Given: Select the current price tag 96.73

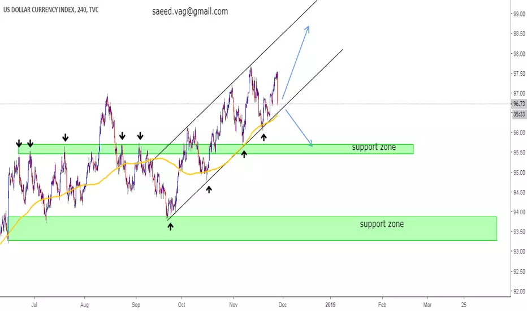Looking at the screenshot, I should coord(519,104).
